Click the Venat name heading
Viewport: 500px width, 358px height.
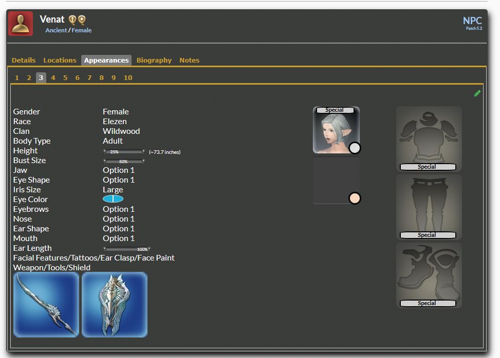tap(52, 19)
